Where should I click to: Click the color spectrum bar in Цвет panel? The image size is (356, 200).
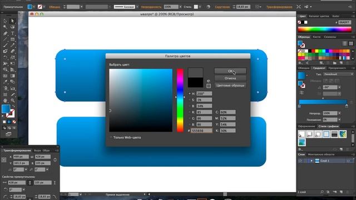click(x=325, y=29)
